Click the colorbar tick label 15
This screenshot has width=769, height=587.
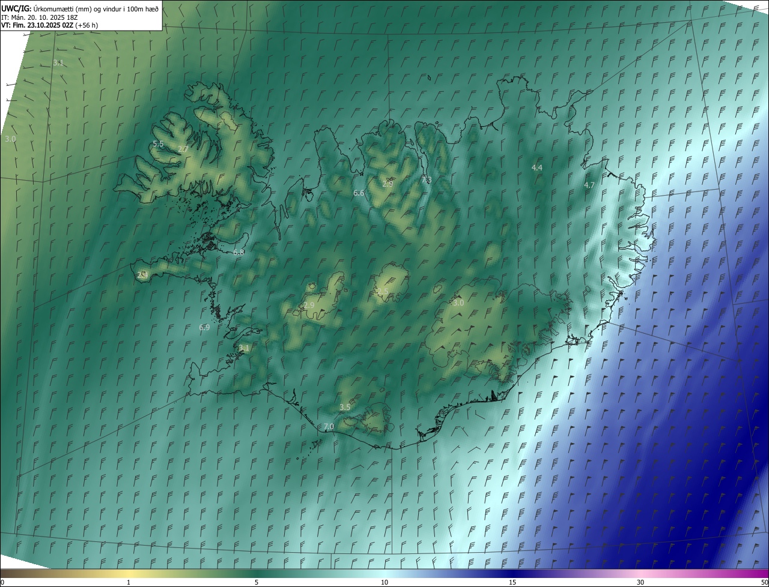tap(512, 582)
